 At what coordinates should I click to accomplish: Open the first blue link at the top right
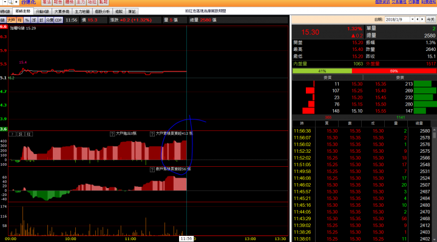point(382,2)
